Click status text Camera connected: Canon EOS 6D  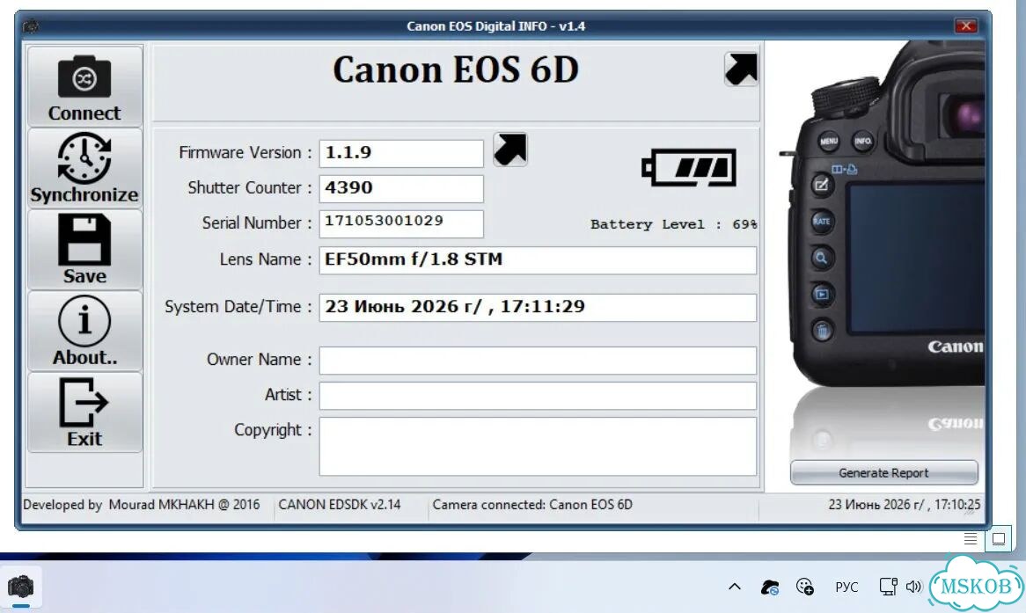[x=532, y=505]
